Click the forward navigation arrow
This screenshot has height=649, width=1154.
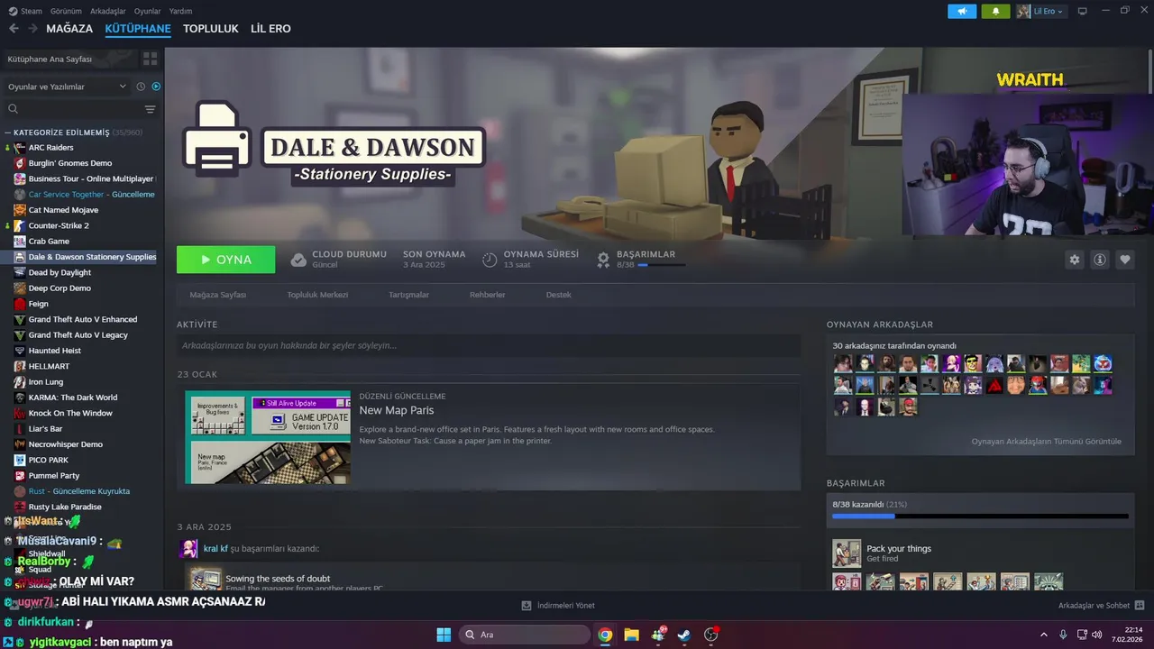[x=32, y=28]
